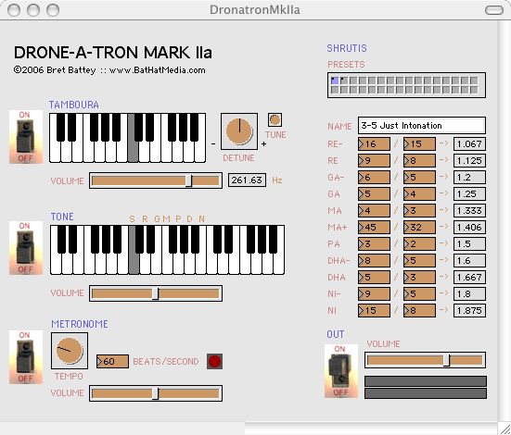Click the NI numerator box 15

click(x=374, y=310)
